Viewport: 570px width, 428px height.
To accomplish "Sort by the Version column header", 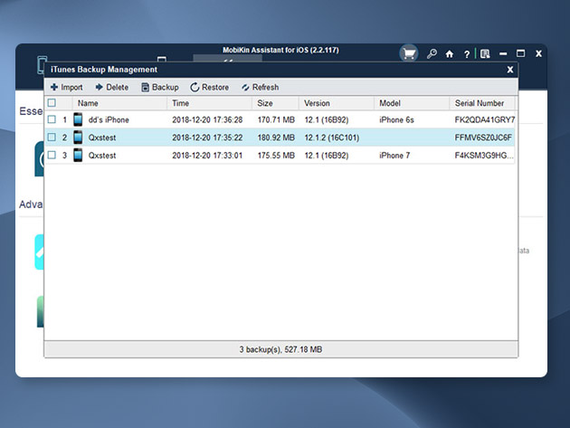I will click(337, 103).
